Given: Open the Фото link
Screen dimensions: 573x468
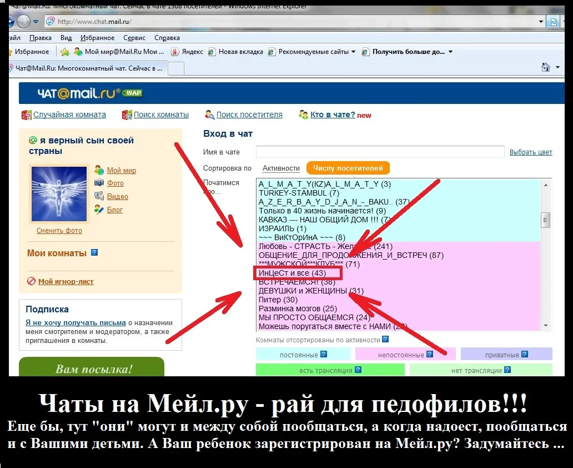Looking at the screenshot, I should tap(115, 183).
